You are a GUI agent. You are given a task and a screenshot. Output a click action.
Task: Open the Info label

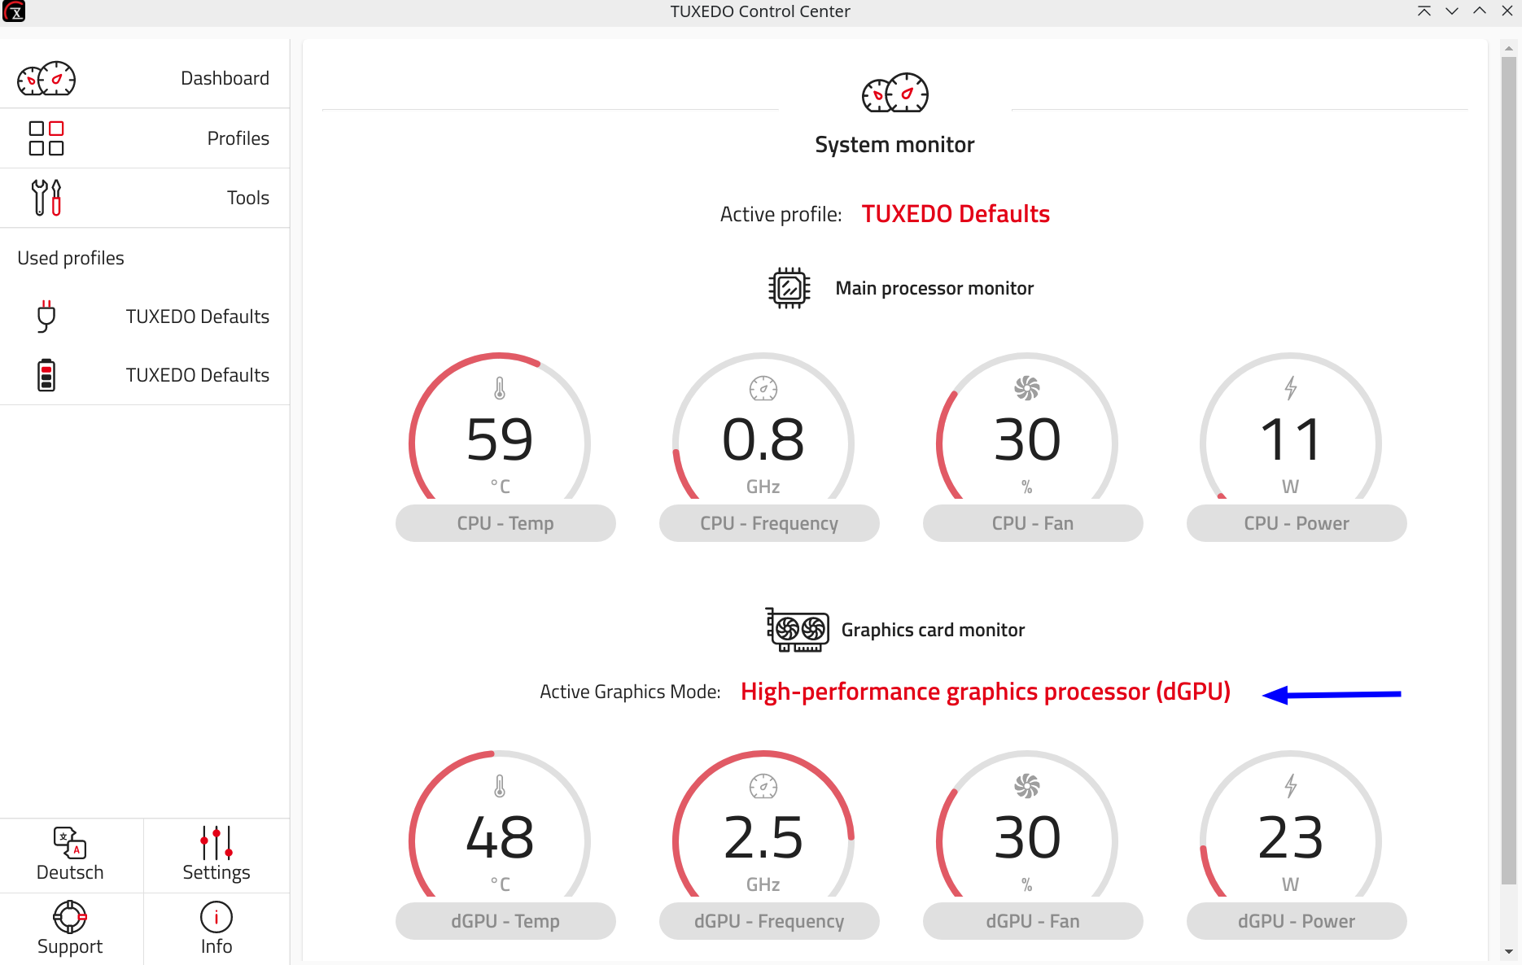pos(216,946)
